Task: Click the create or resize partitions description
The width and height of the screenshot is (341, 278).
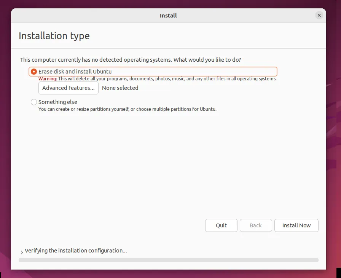Action: click(x=127, y=109)
